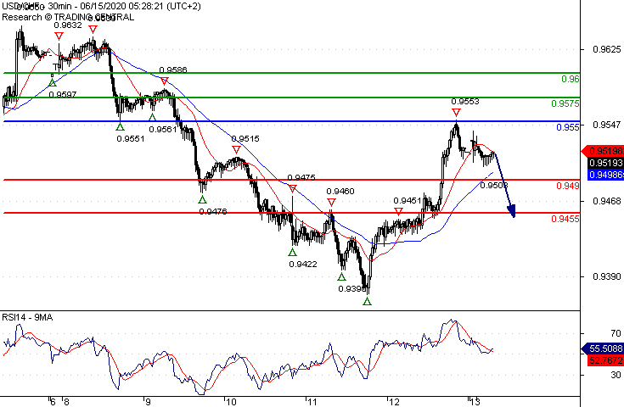Click the 0.9586 swing high label
This screenshot has width=624, height=407.
pyautogui.click(x=173, y=70)
